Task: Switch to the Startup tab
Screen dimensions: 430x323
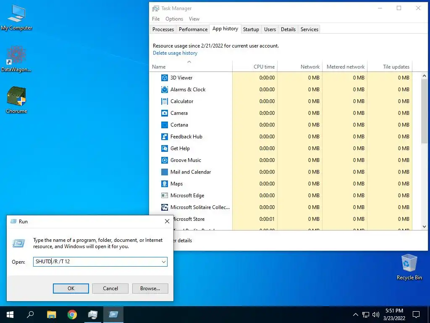Action: (251, 29)
